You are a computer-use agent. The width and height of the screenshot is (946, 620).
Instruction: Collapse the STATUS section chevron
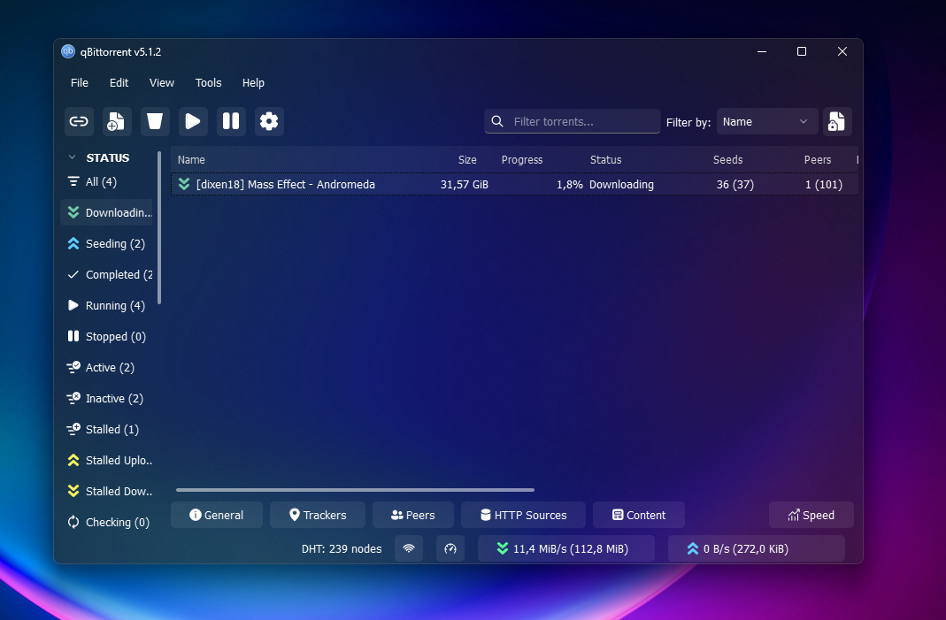(x=73, y=157)
